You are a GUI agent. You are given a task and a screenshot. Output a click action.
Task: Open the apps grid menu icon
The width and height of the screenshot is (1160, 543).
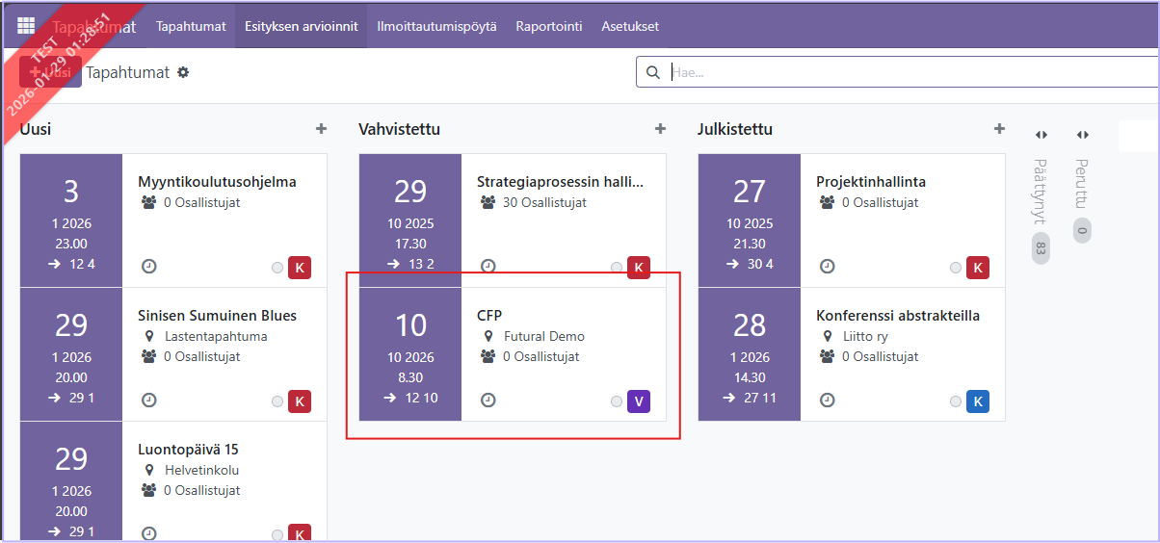tap(26, 26)
